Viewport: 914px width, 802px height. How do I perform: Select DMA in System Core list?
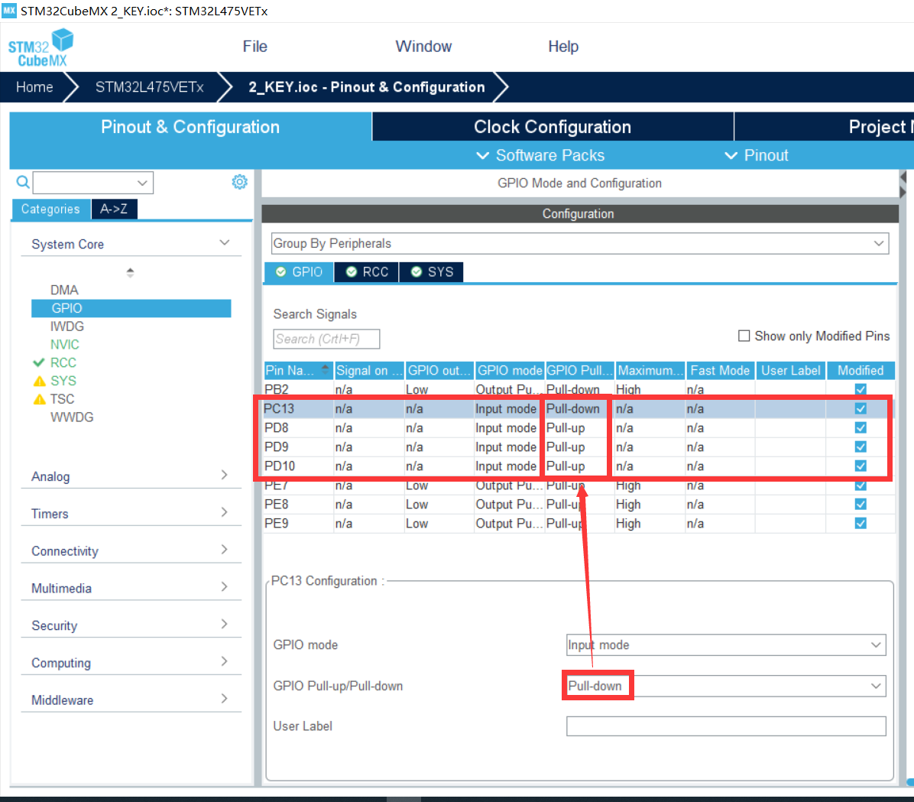pos(64,290)
